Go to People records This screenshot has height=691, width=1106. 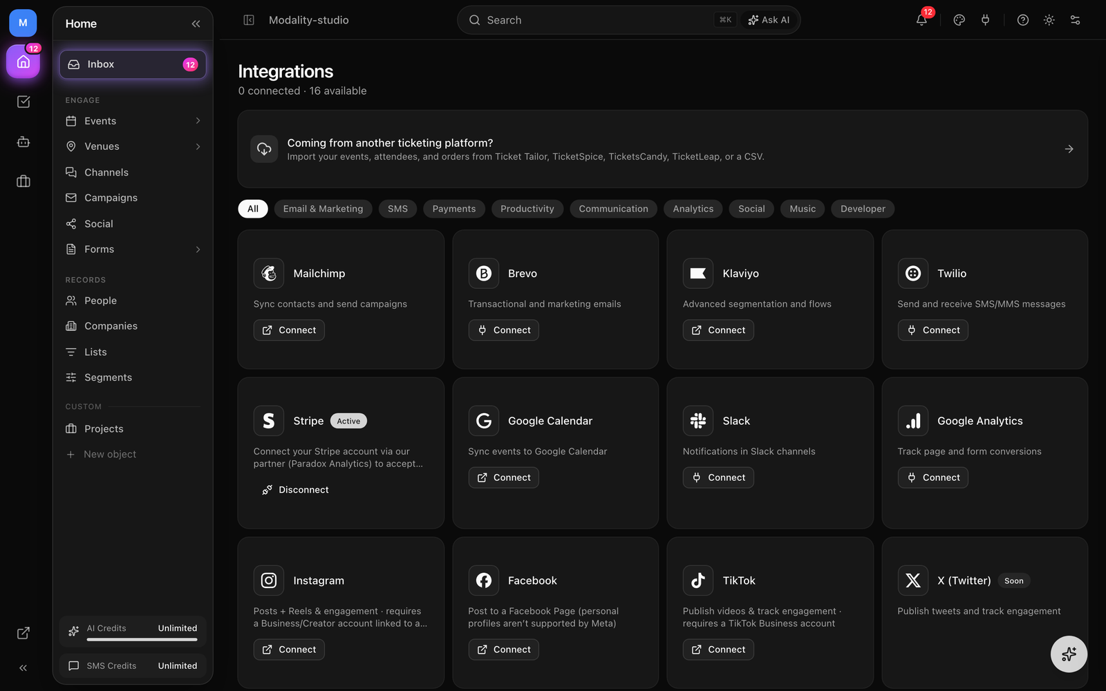coord(133,301)
